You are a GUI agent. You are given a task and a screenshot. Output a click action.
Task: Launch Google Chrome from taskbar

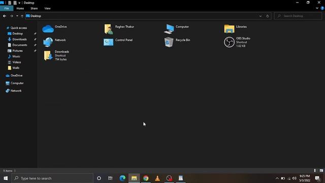(146, 178)
